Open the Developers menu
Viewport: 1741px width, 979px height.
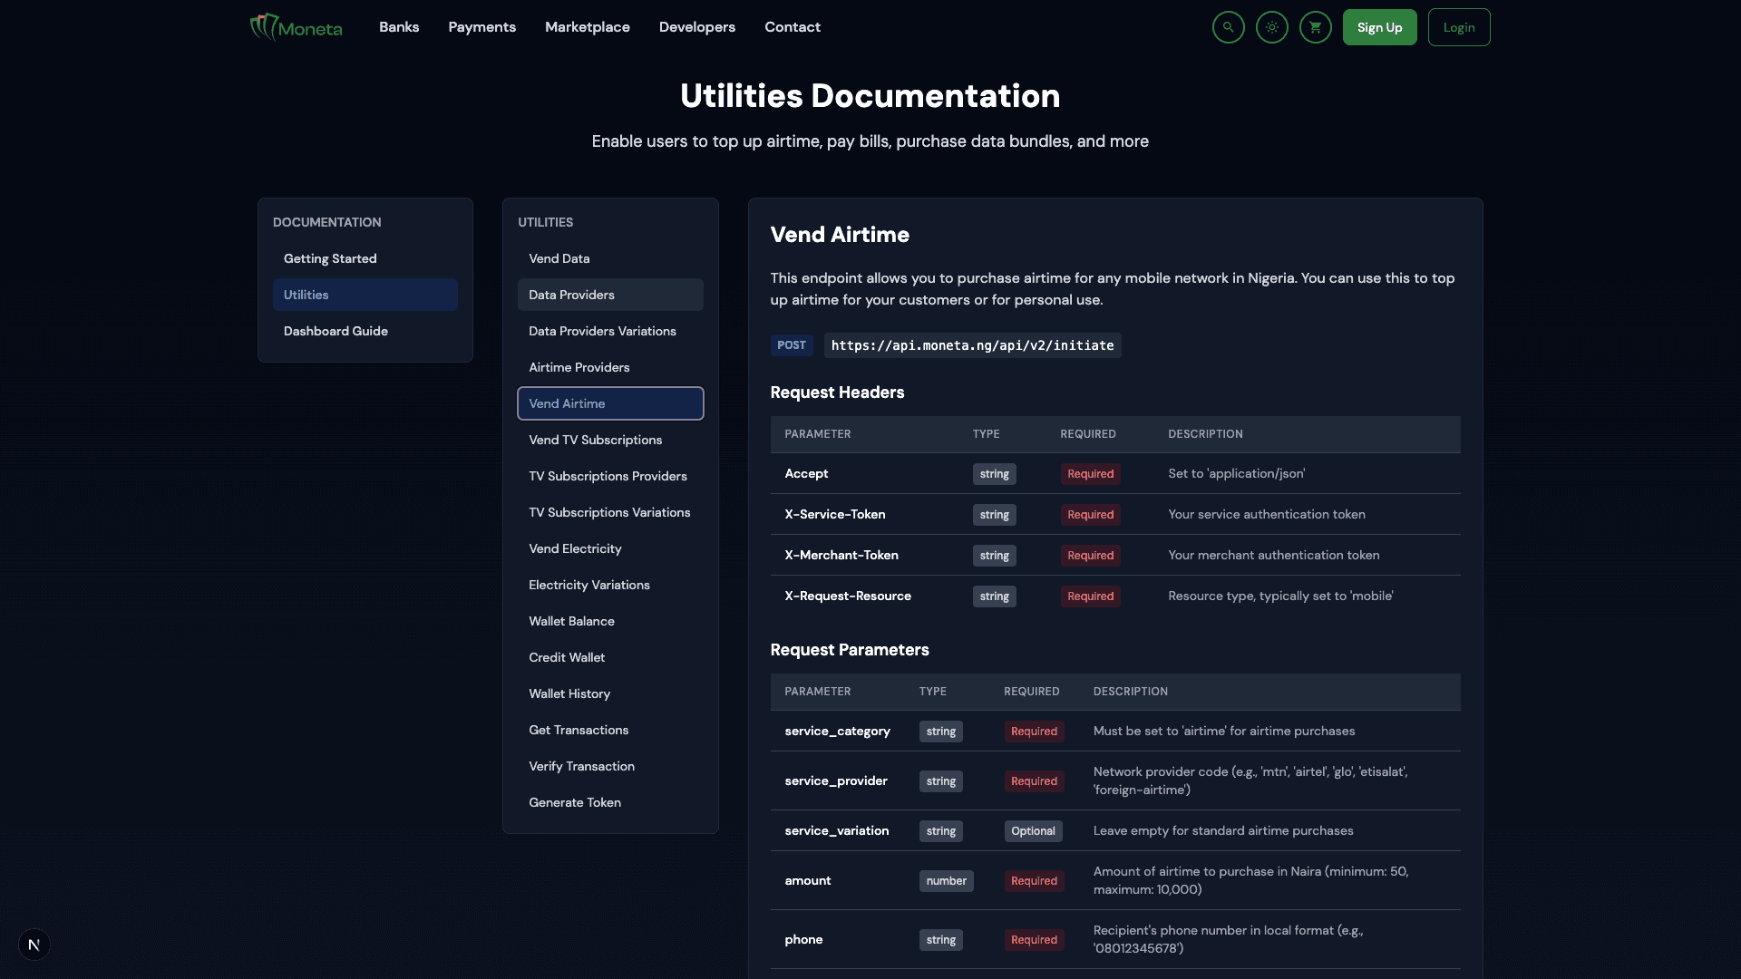coord(696,27)
